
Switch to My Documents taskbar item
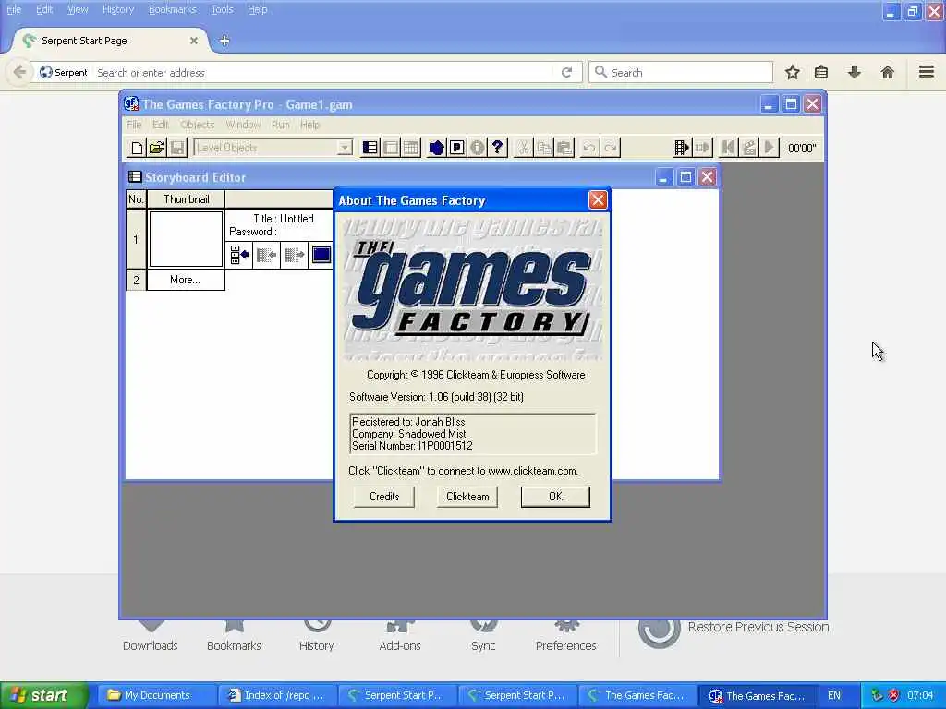155,696
